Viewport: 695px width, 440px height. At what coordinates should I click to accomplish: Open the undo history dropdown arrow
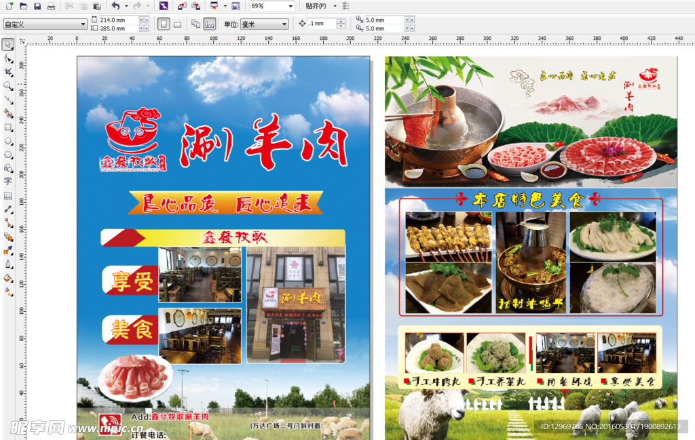coord(126,5)
